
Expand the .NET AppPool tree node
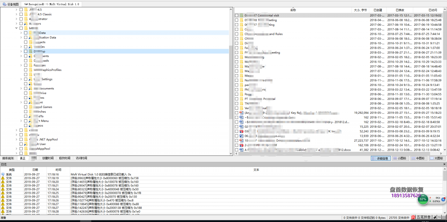pos(16,140)
